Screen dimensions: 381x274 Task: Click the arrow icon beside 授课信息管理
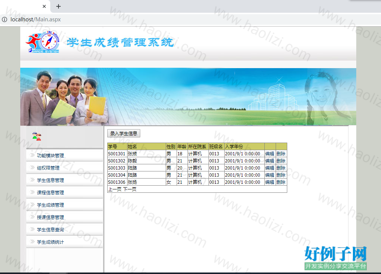pyautogui.click(x=32, y=217)
